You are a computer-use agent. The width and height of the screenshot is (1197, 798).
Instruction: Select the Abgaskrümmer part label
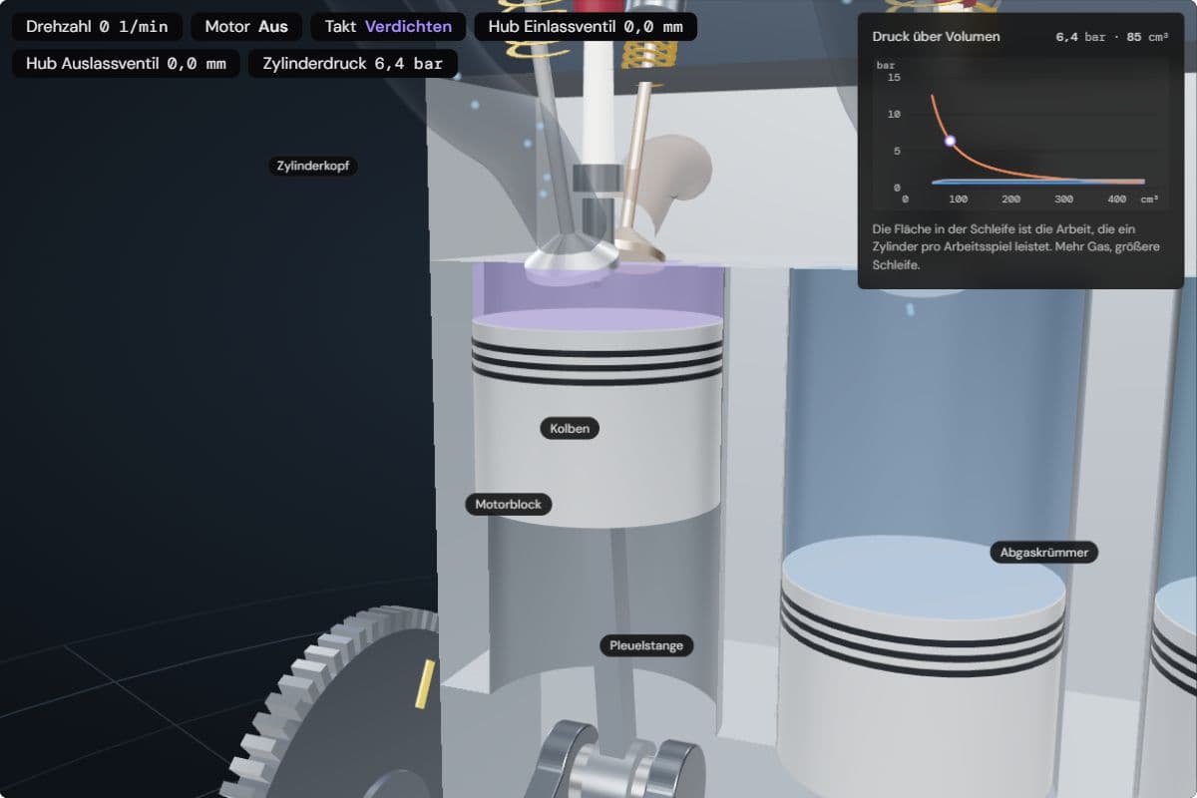pos(1044,552)
